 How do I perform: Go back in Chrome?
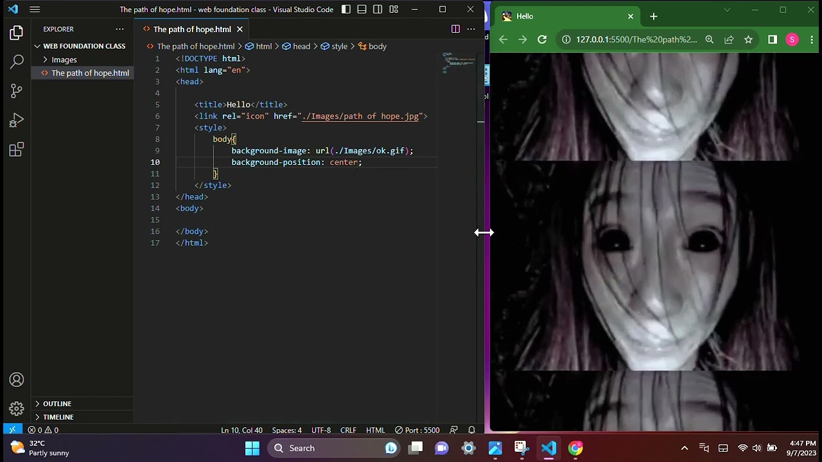[x=503, y=40]
